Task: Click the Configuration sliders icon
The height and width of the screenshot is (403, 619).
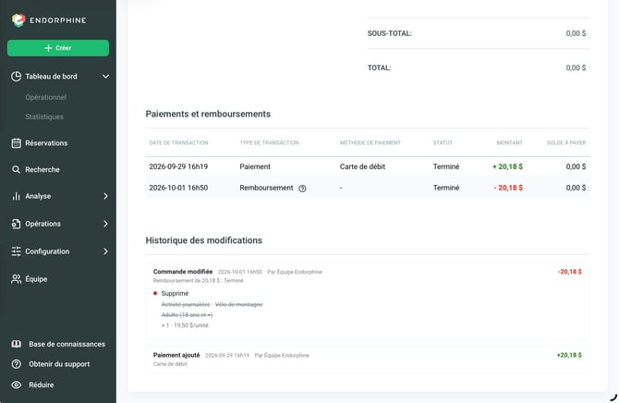Action: pos(17,251)
